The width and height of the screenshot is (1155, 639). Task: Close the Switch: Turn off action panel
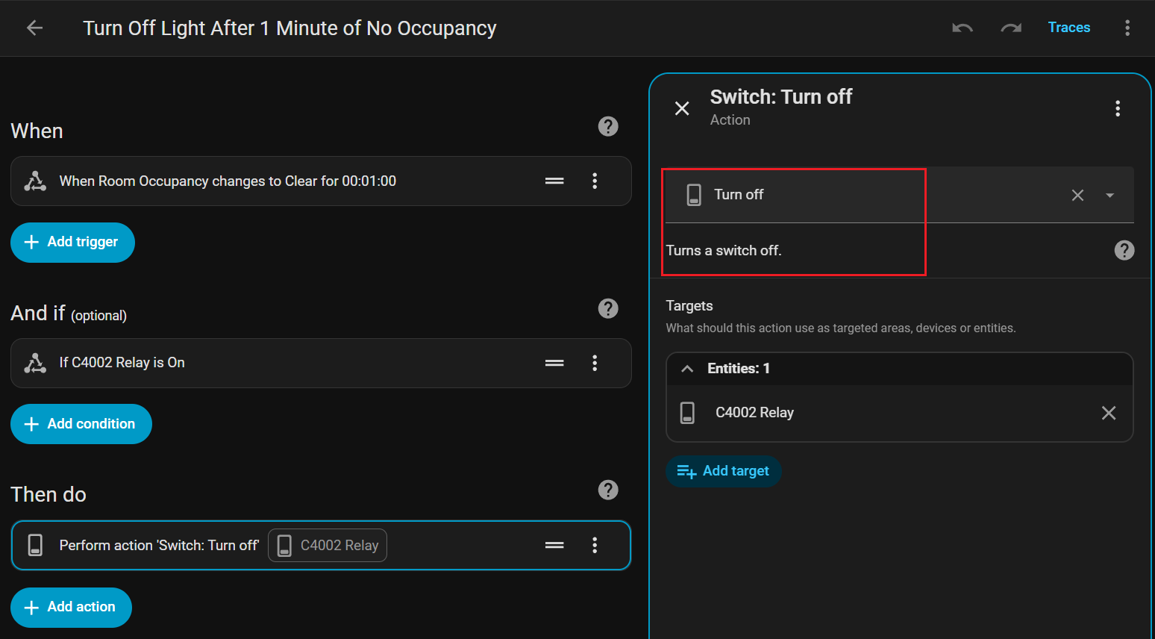[x=682, y=108]
